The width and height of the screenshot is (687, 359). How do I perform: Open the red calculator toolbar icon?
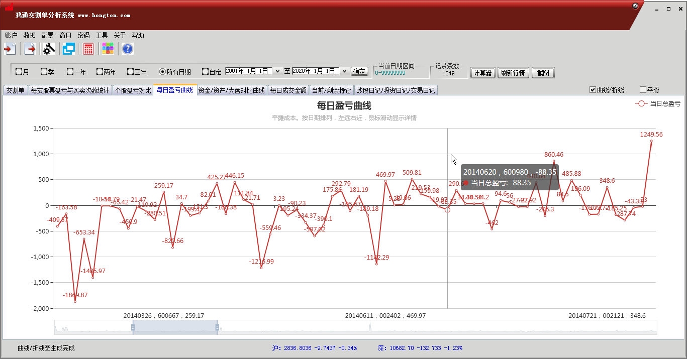[x=88, y=49]
